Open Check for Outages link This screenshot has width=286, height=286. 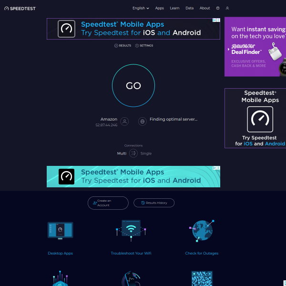tap(202, 253)
